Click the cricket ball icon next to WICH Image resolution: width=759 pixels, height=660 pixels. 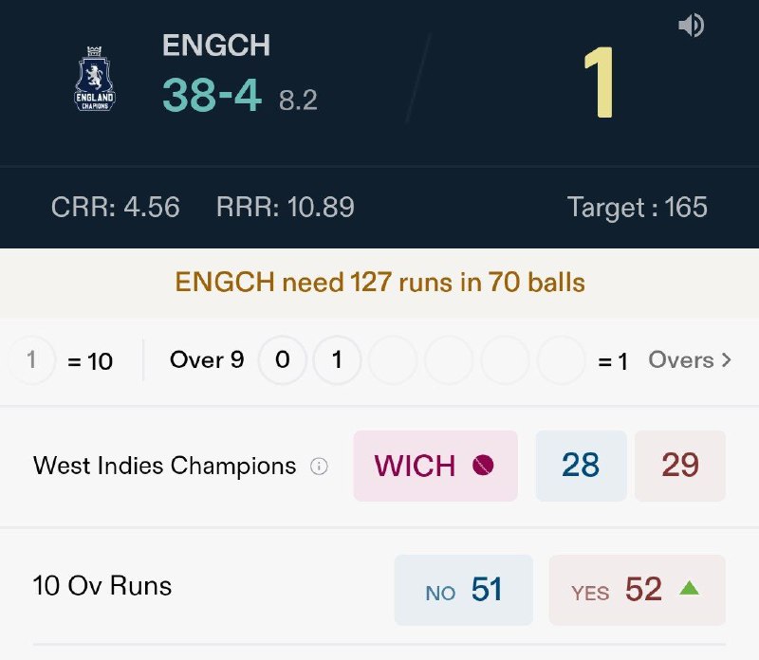483,466
